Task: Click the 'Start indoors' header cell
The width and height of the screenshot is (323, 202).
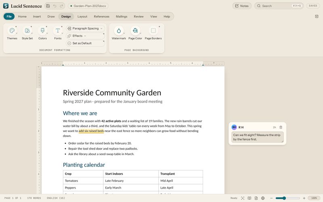Action: (131, 174)
